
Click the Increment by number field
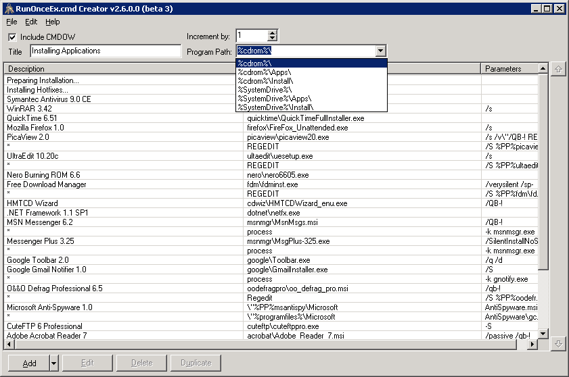pyautogui.click(x=252, y=36)
